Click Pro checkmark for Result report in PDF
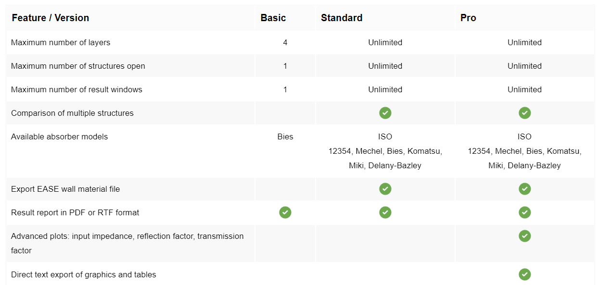Image resolution: width=597 pixels, height=285 pixels. (524, 212)
